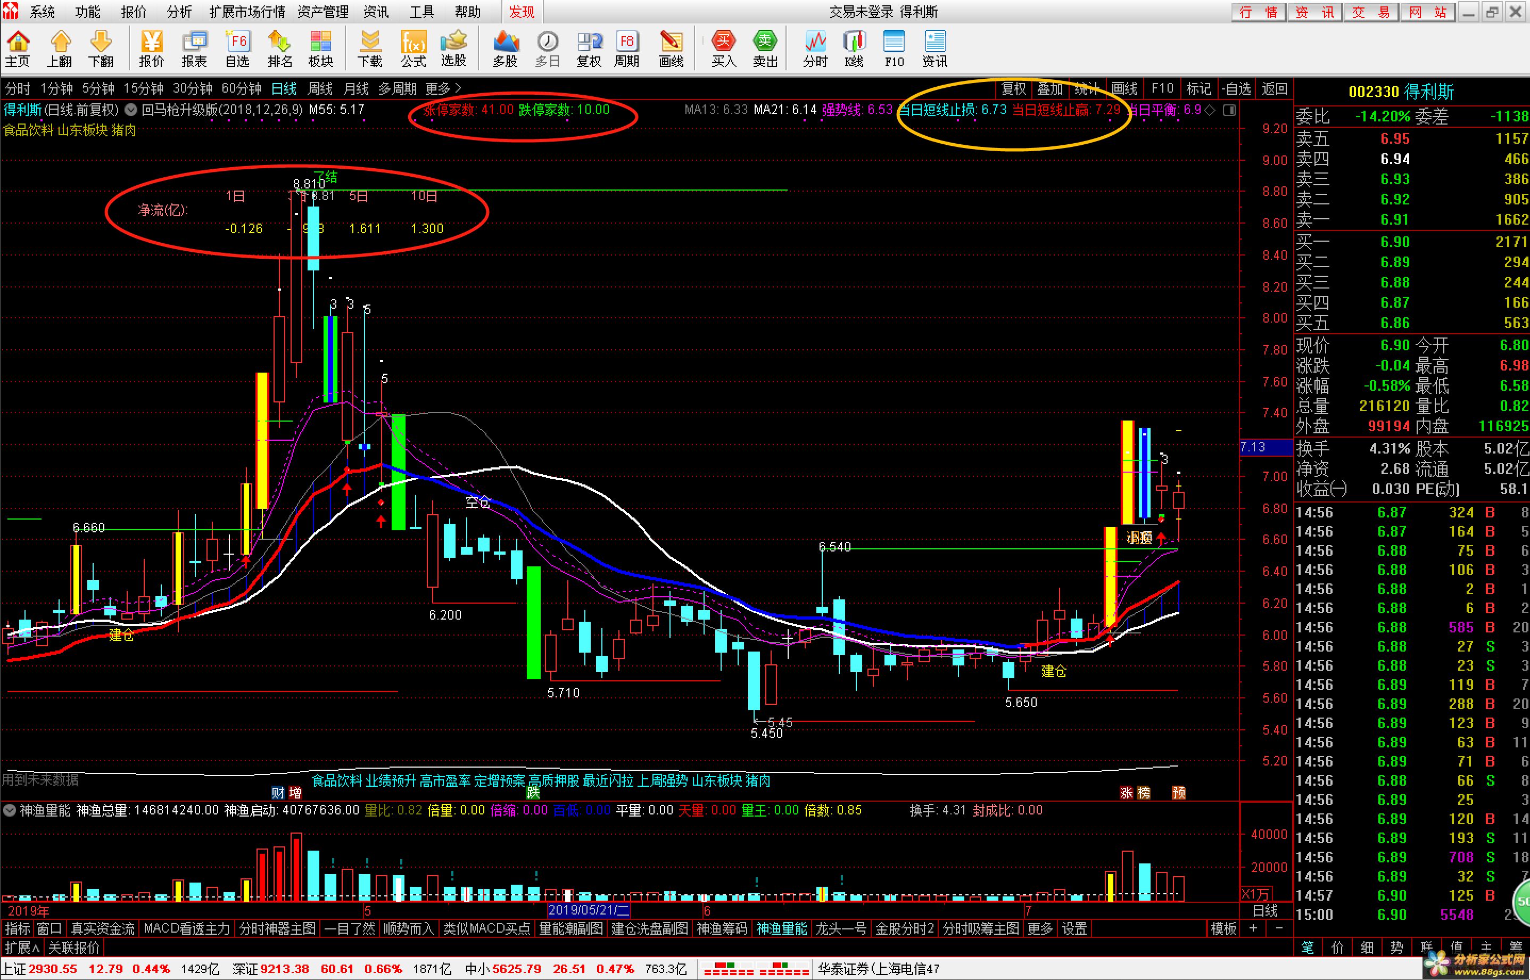The image size is (1530, 980).
Task: Click the + zoom button beside 模板
Action: 1253,928
